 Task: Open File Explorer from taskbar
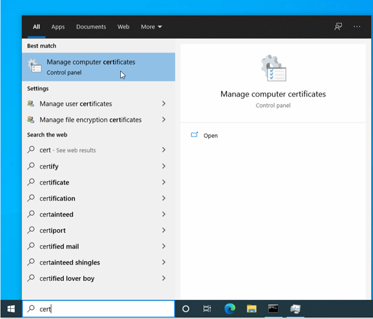pos(252,309)
